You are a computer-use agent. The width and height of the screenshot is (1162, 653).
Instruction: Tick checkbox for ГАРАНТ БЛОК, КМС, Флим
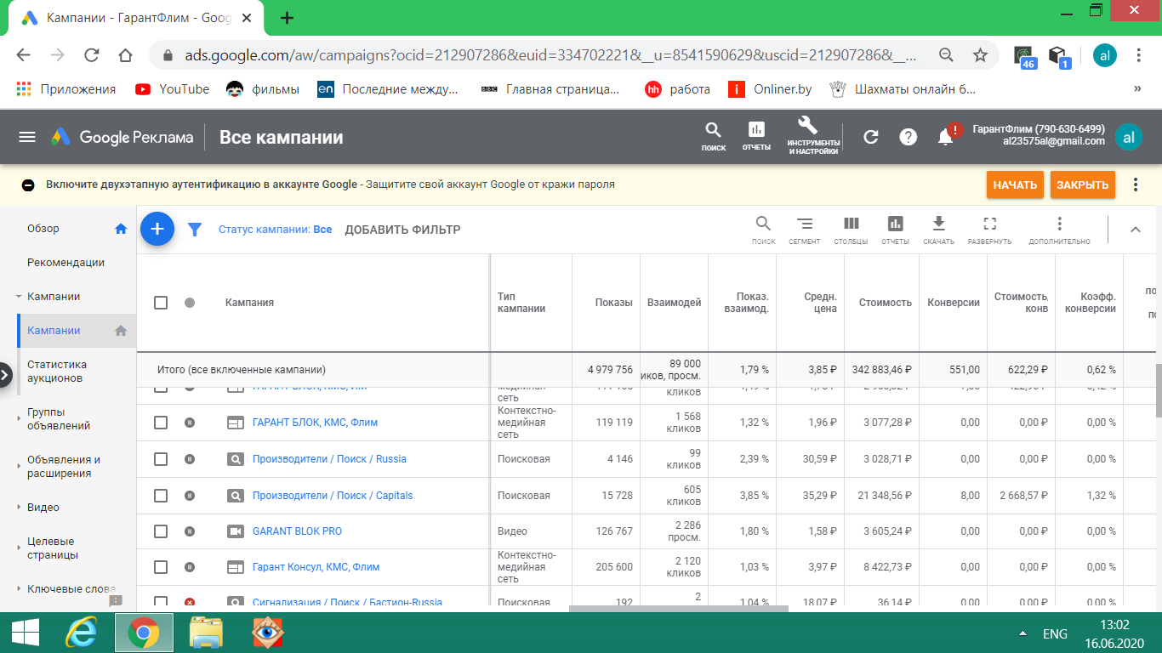(x=161, y=423)
